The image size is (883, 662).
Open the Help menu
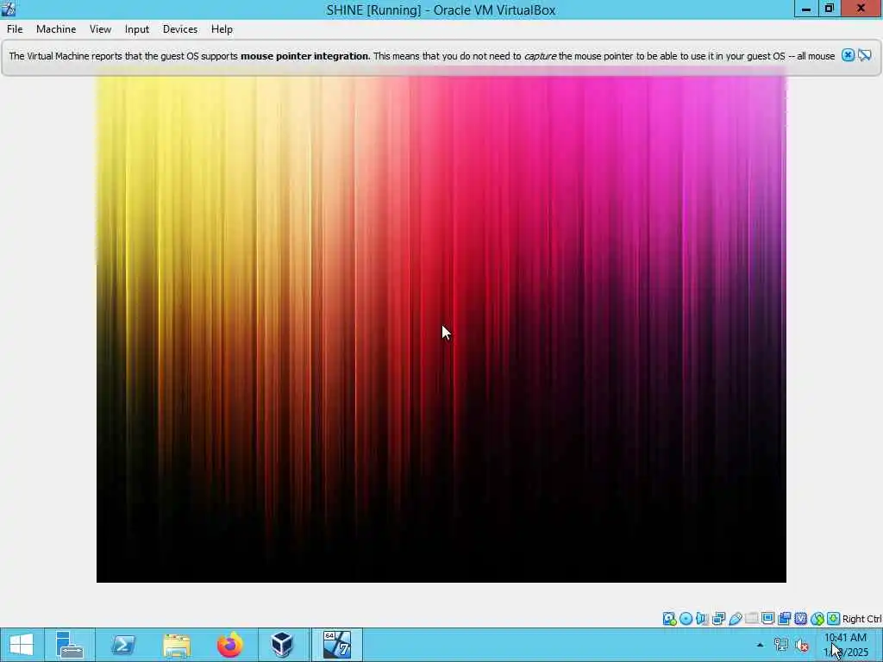point(222,29)
